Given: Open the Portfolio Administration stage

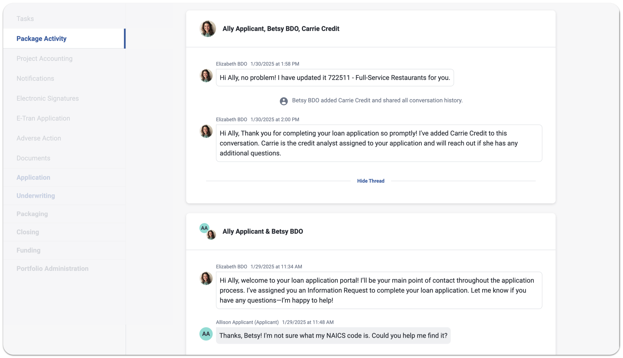Looking at the screenshot, I should coord(52,268).
